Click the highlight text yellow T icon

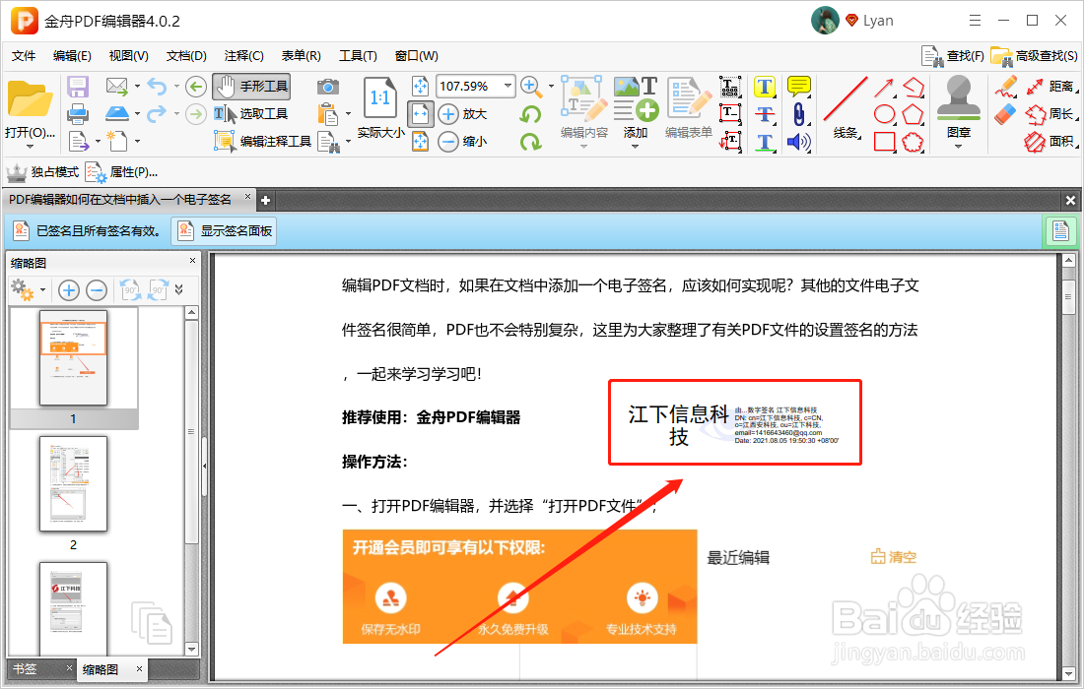[764, 87]
